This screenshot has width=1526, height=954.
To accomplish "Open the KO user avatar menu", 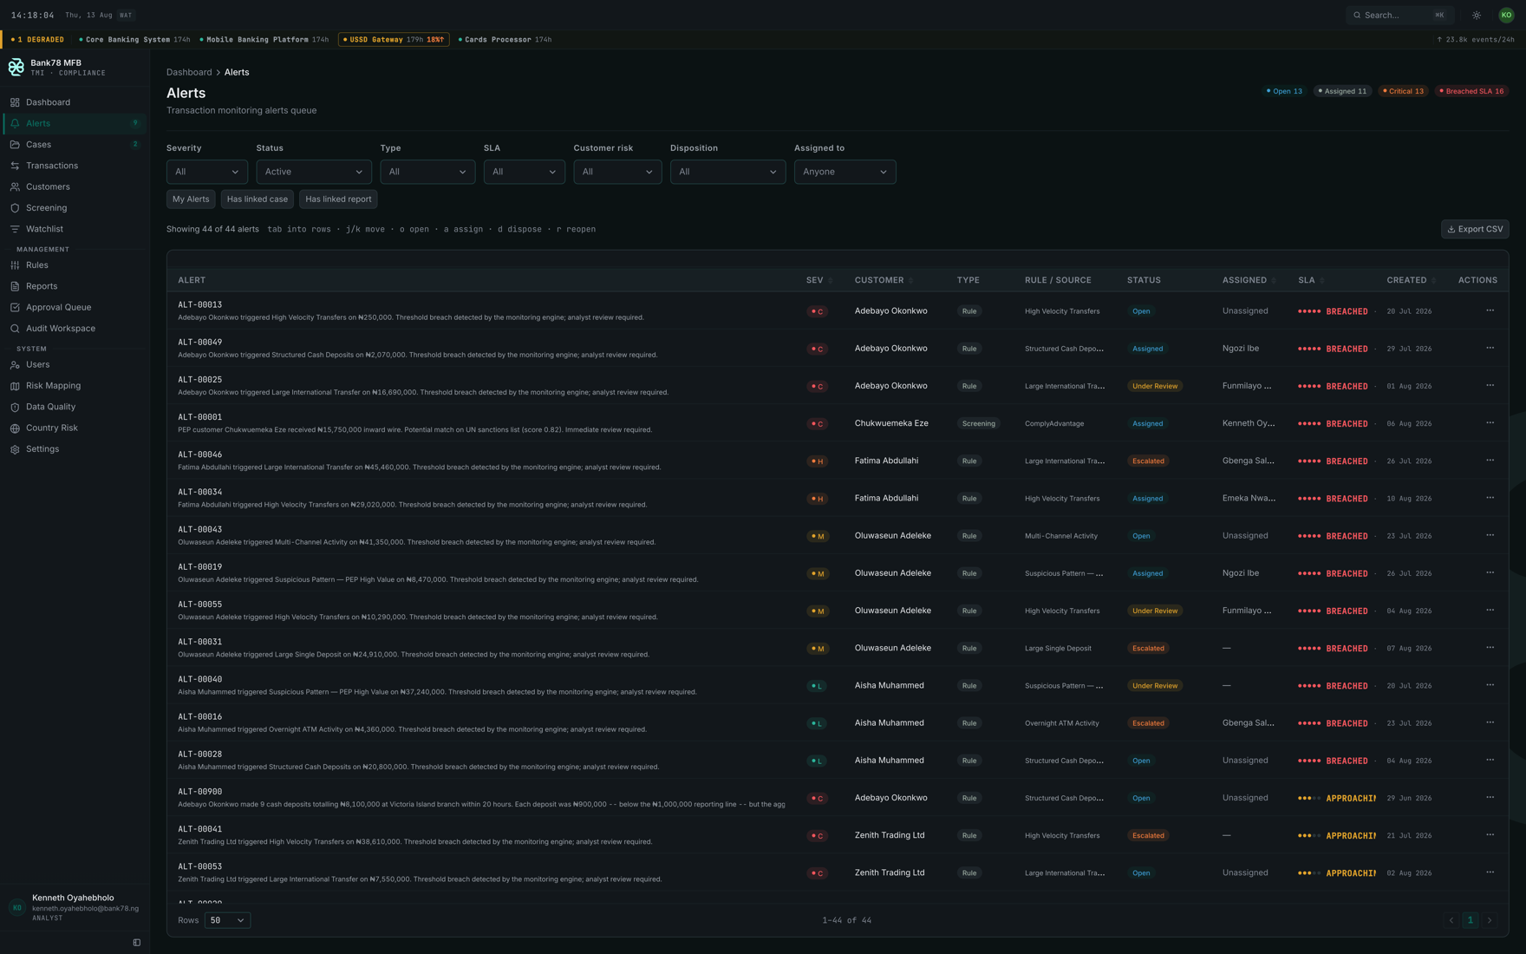I will 1506,15.
